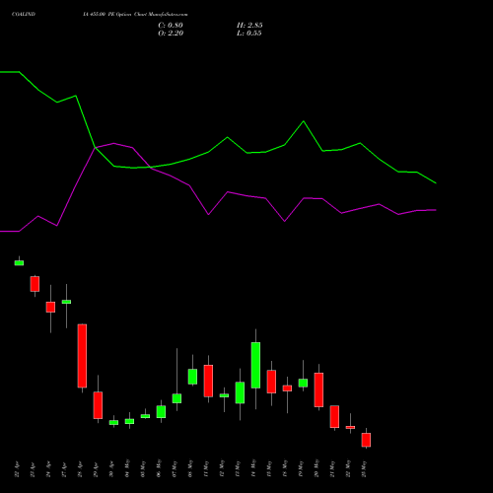
Task: Select the 28 Apr date label
Action: coord(80,469)
